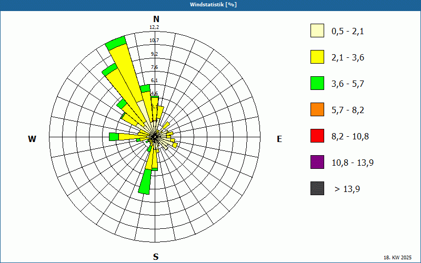Click the green tip of the west bar
421x263 pixels.
pyautogui.click(x=114, y=137)
